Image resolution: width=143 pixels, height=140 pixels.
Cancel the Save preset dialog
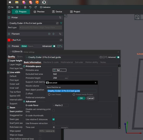click(90, 98)
